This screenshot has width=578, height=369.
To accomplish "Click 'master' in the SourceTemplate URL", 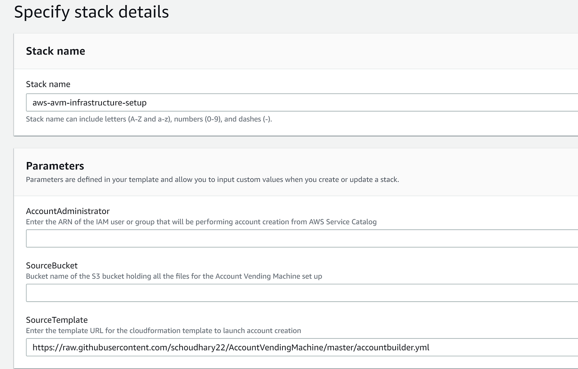I will [340, 348].
